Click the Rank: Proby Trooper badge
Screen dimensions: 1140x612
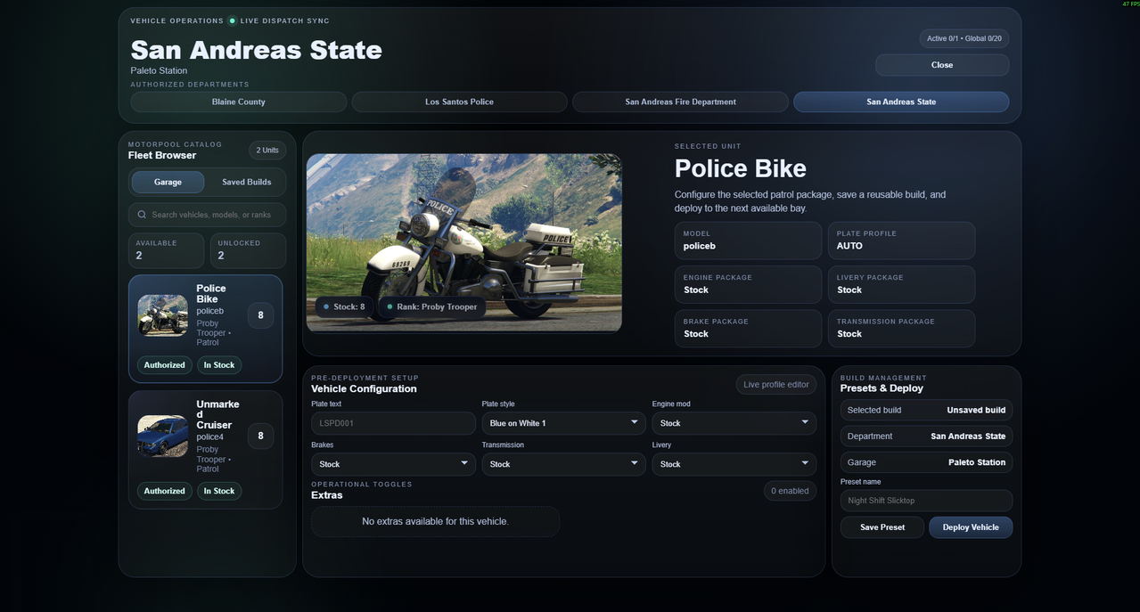(x=432, y=306)
